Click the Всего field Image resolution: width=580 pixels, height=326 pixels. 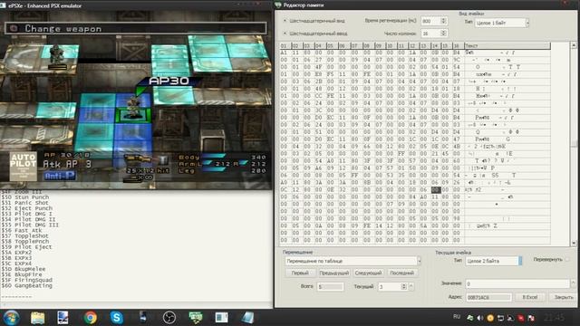(x=330, y=286)
